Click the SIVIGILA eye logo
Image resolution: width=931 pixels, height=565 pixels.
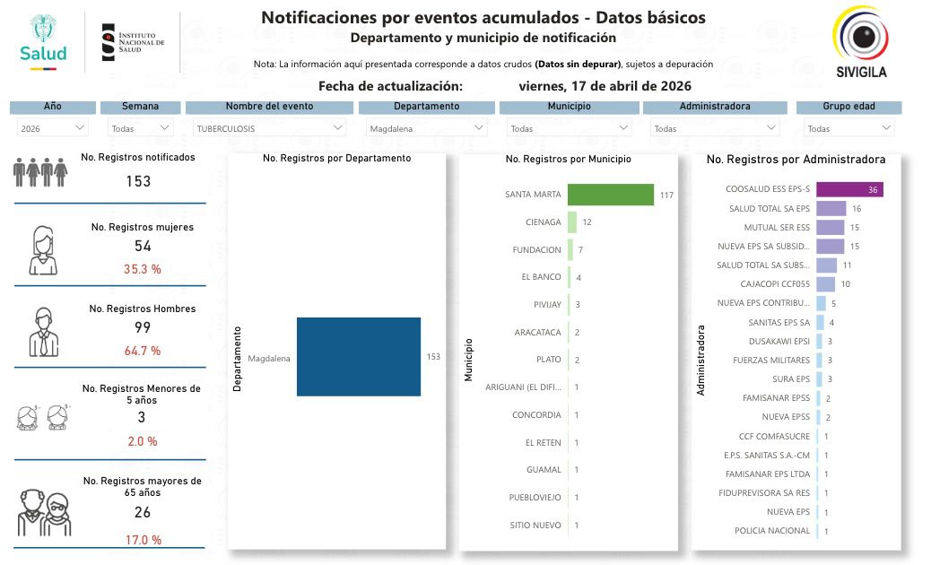tap(861, 36)
